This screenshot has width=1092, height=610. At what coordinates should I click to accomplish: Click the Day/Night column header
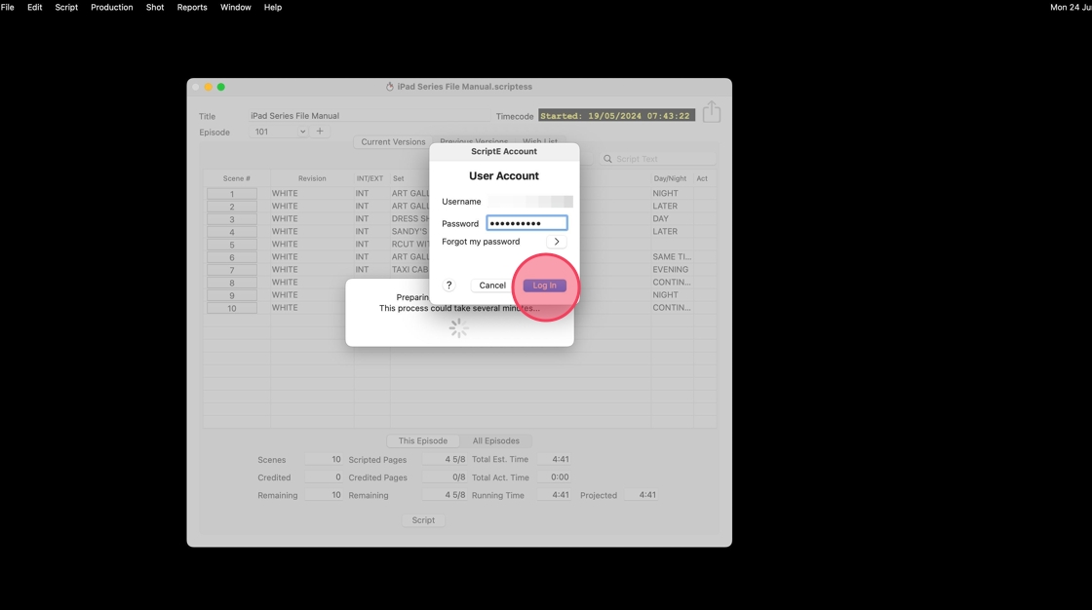point(670,178)
